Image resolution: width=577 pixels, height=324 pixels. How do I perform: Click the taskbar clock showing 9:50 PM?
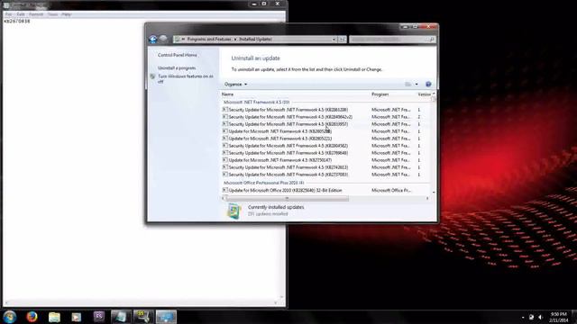(x=558, y=317)
